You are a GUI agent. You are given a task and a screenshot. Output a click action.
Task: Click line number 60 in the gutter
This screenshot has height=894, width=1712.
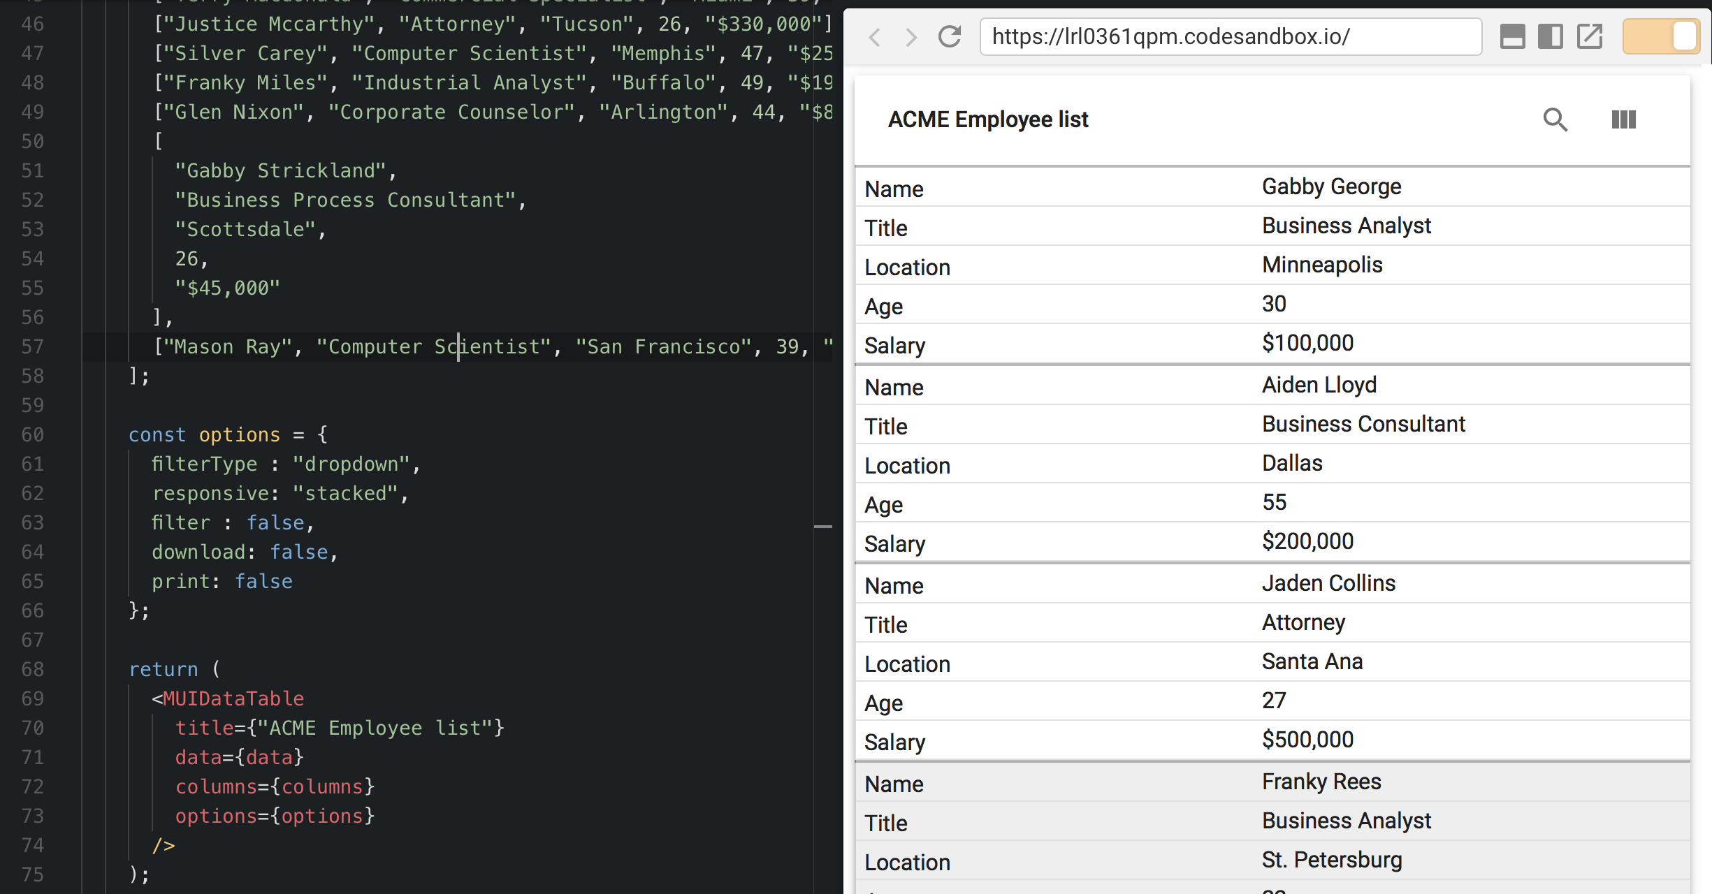pos(32,434)
